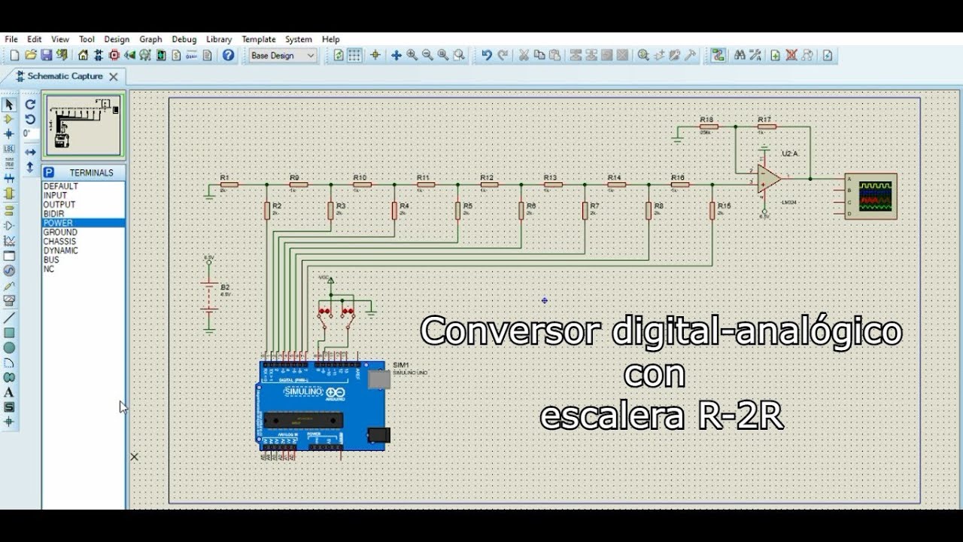Screen dimensions: 963x542
Task: Toggle the wire autorouter icon
Action: click(x=718, y=55)
